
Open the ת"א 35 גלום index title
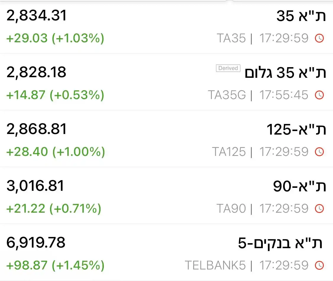pyautogui.click(x=285, y=72)
